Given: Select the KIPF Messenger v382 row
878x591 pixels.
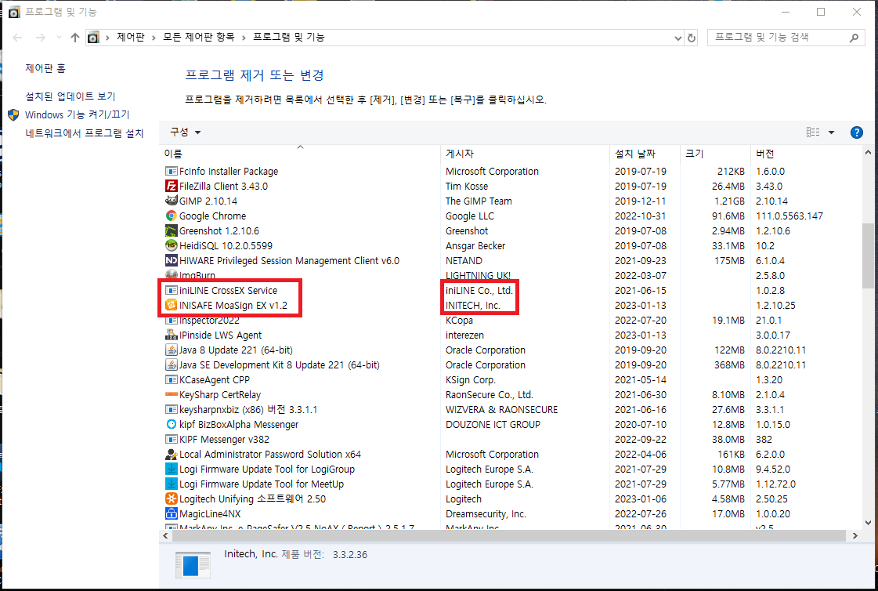Looking at the screenshot, I should (x=511, y=439).
